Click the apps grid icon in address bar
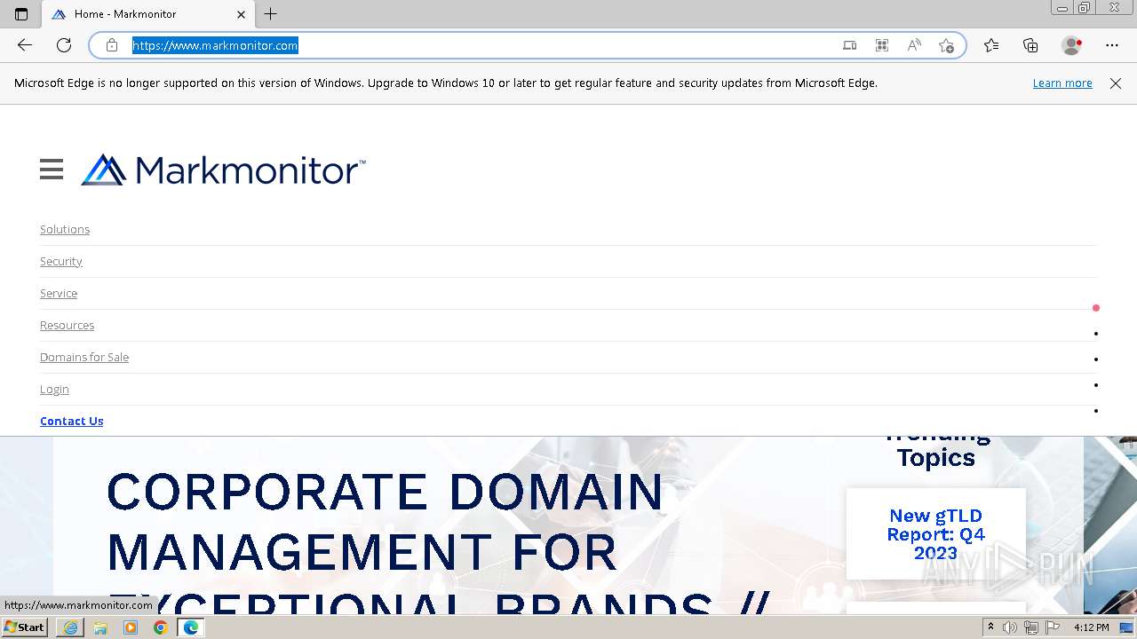 point(882,45)
